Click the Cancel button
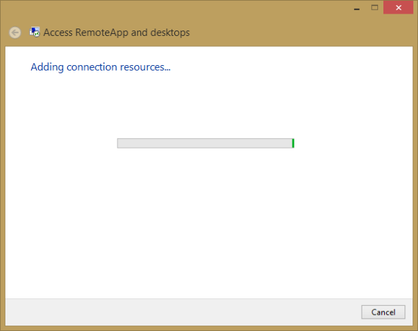This screenshot has height=331, width=418. tap(383, 312)
